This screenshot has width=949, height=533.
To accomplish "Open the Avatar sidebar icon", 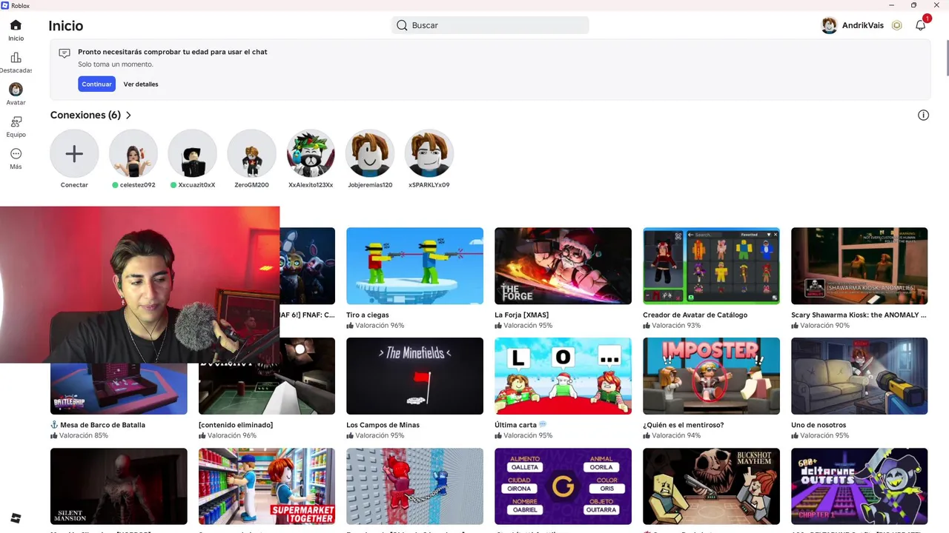I will coord(16,90).
